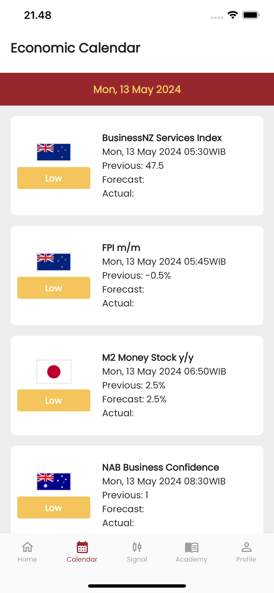
Task: Open the Academy book icon
Action: (191, 547)
